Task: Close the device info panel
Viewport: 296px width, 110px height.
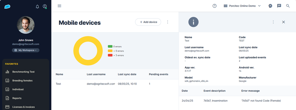Action: point(283,22)
